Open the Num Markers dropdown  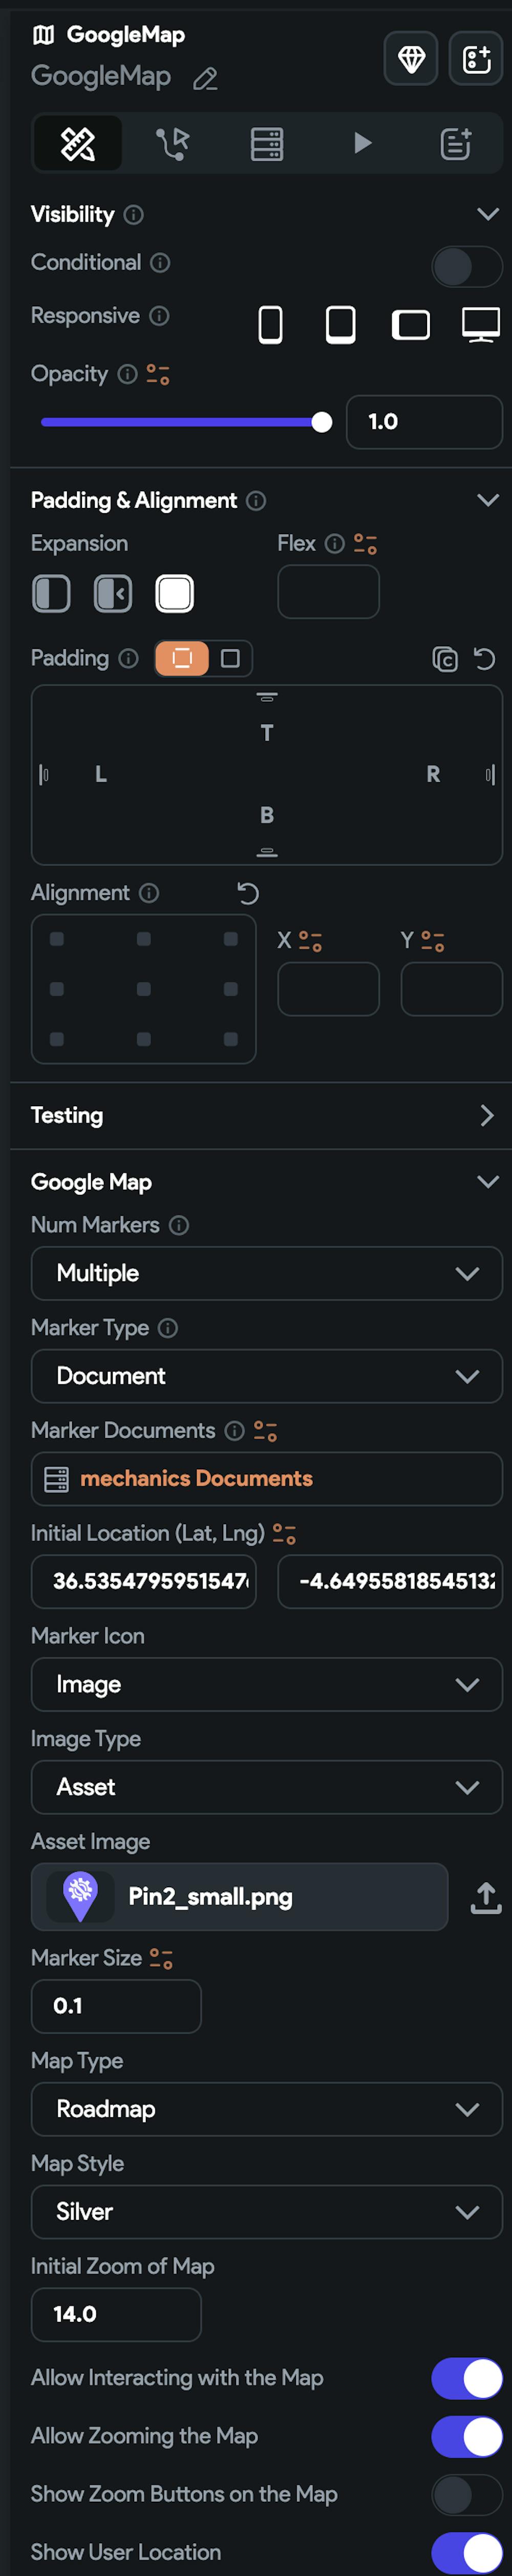266,1273
